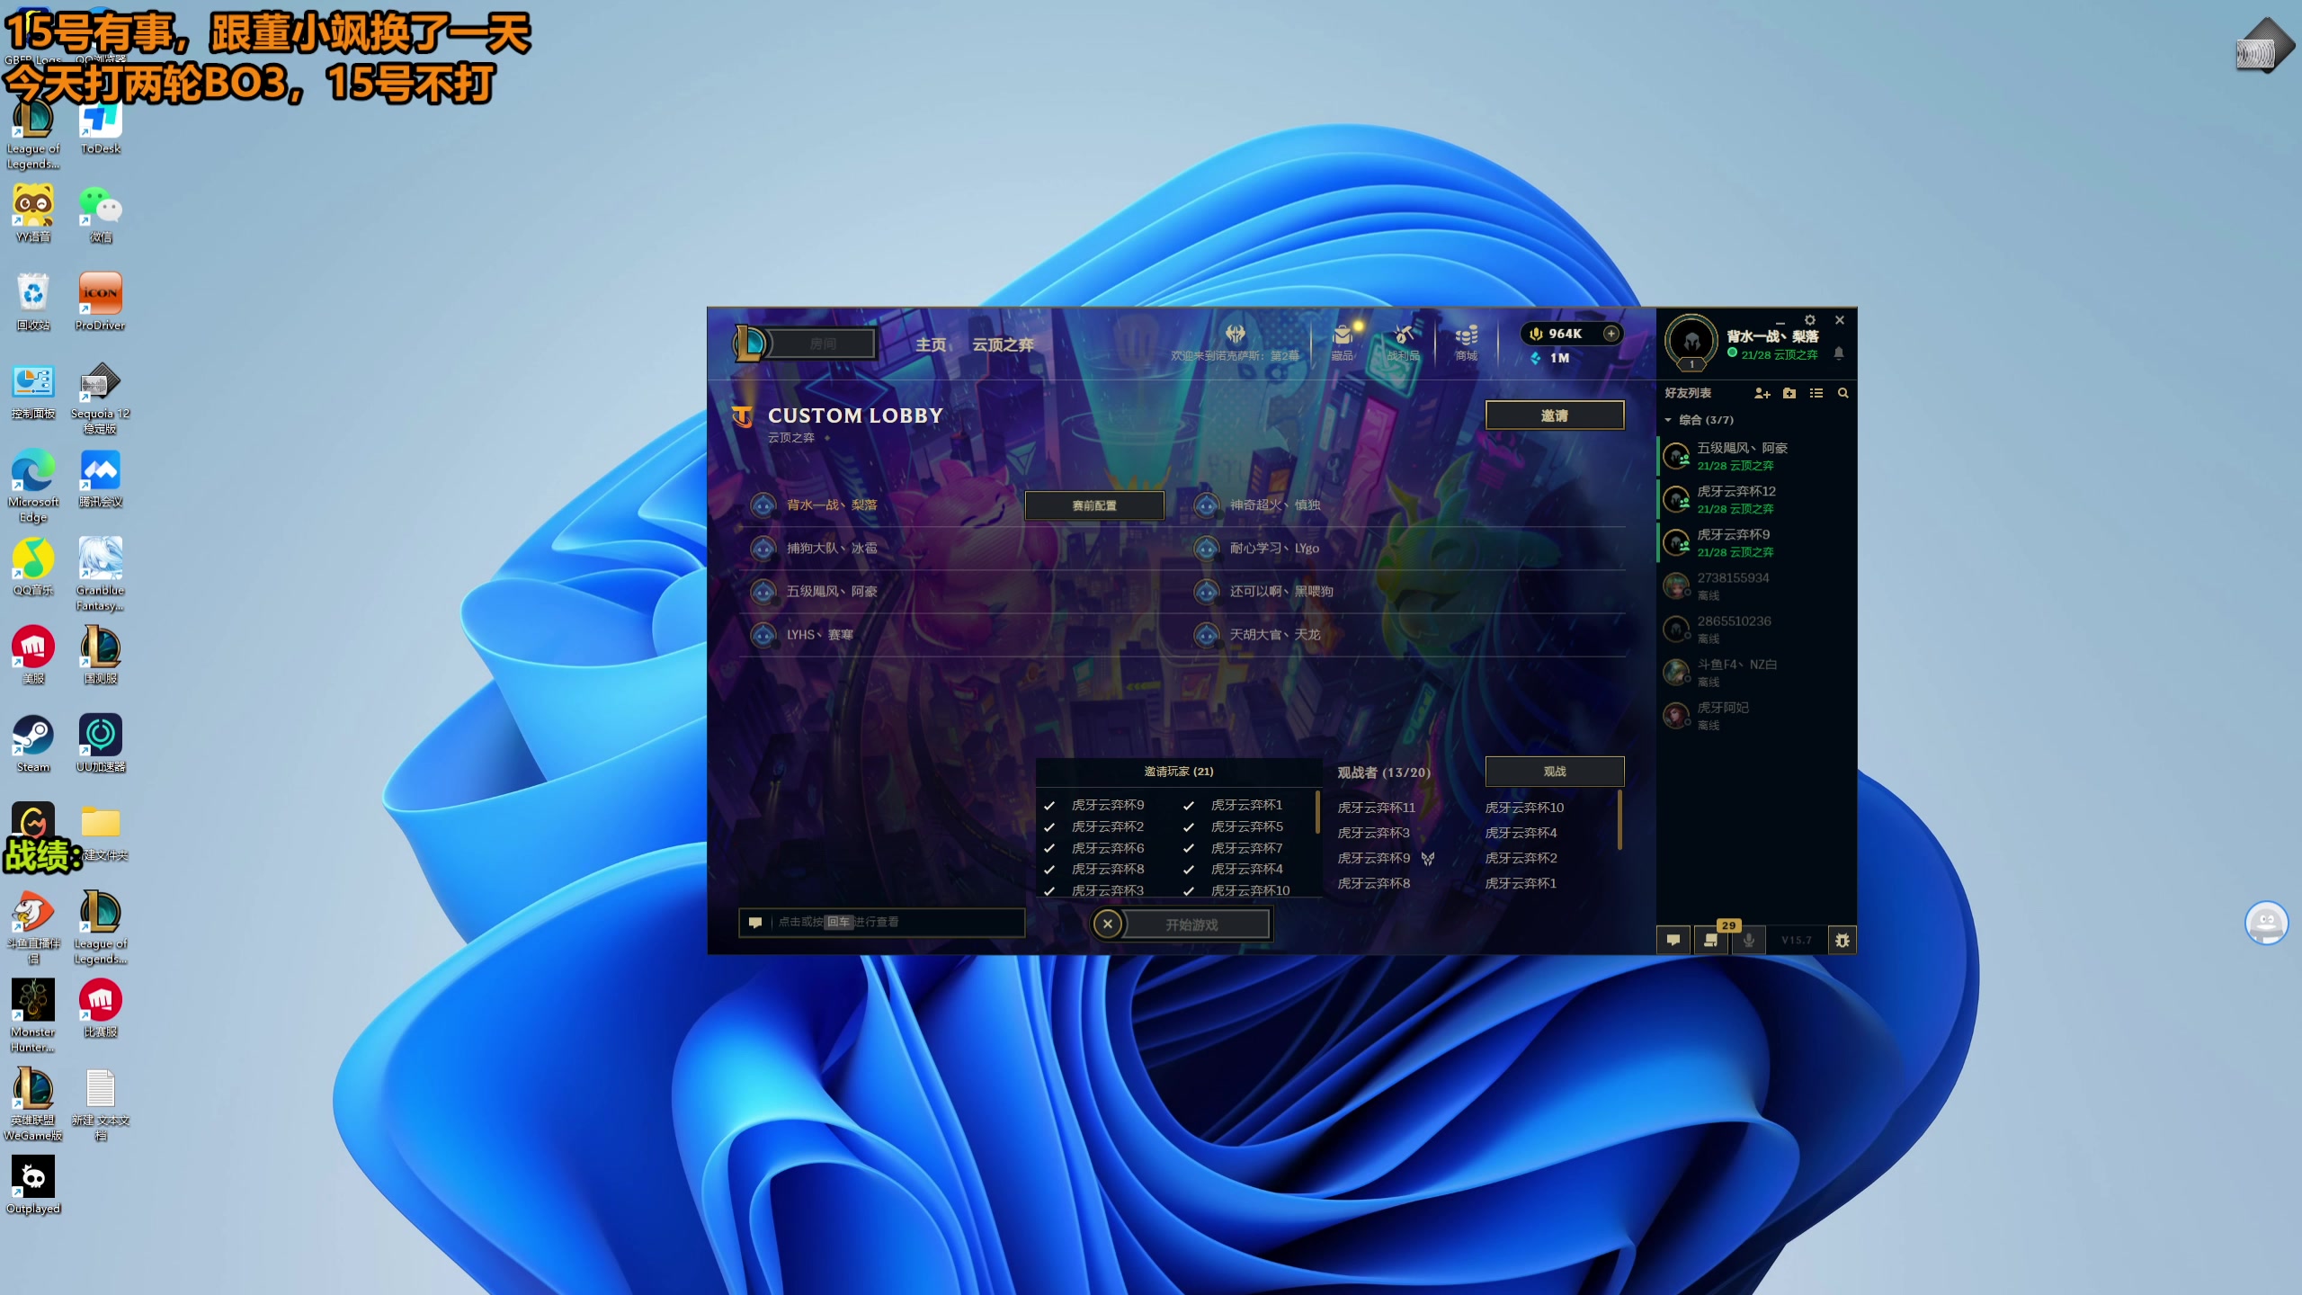Image resolution: width=2302 pixels, height=1295 pixels.
Task: Click the spectator list scrollbar
Action: pos(1619,819)
